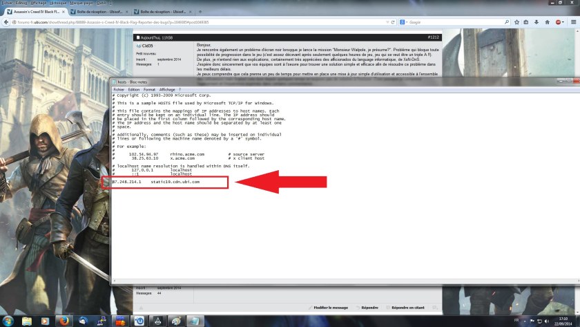This screenshot has width=580, height=327.
Task: Open Firefox Fichier menu
Action: (7, 3)
